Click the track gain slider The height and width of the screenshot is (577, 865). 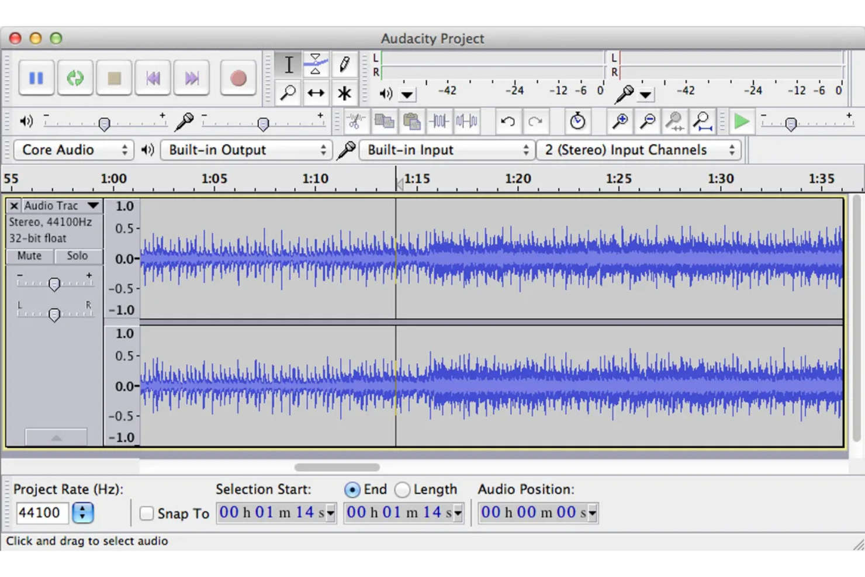pos(54,284)
